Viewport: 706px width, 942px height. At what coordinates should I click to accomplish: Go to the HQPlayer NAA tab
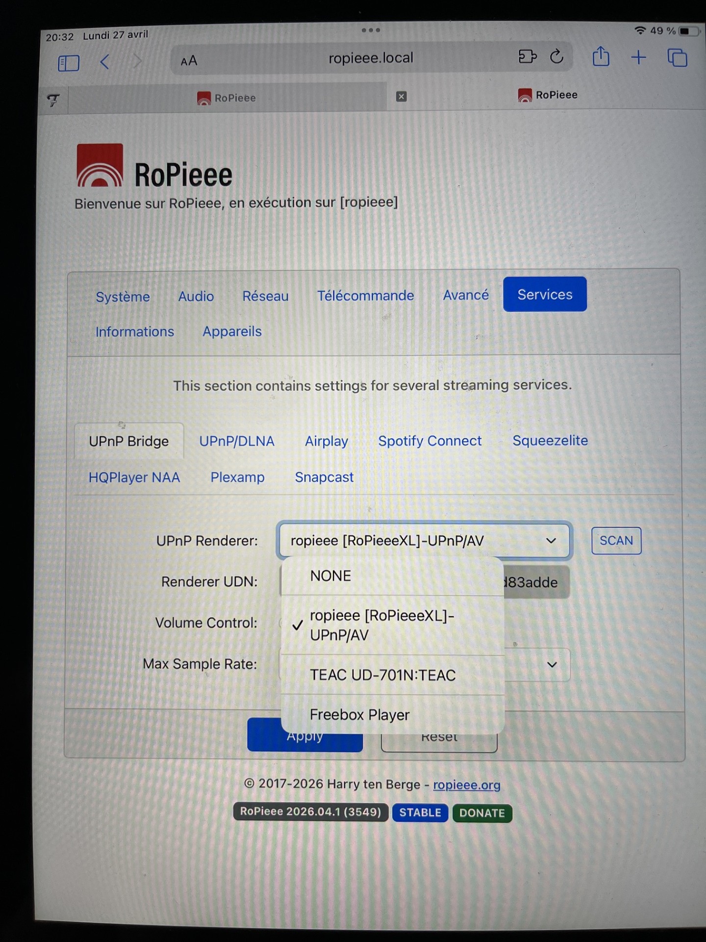click(134, 477)
